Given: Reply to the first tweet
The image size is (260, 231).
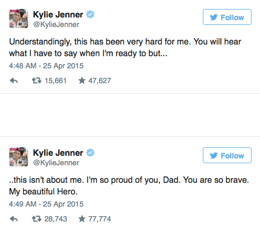Looking at the screenshot, I should pos(14,81).
